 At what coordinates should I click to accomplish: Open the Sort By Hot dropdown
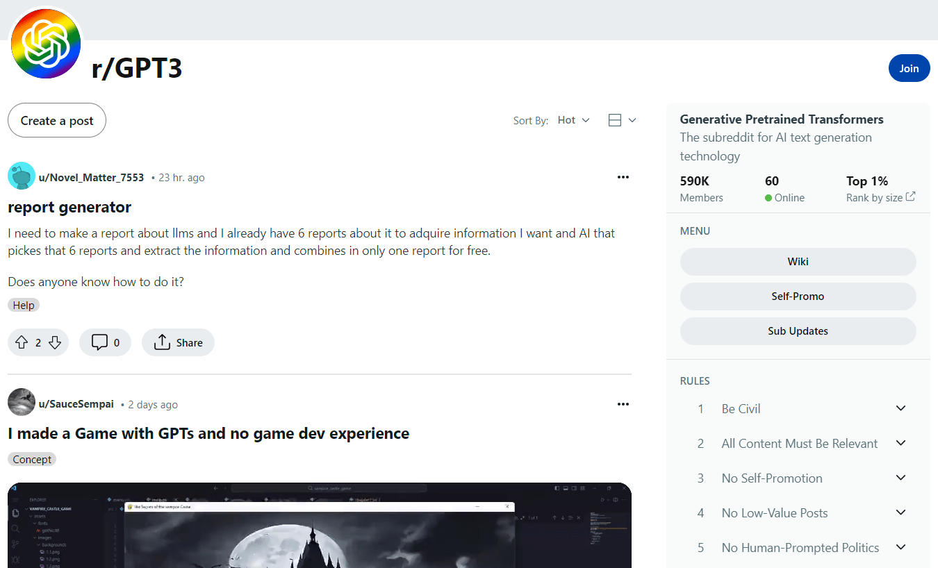click(x=573, y=120)
